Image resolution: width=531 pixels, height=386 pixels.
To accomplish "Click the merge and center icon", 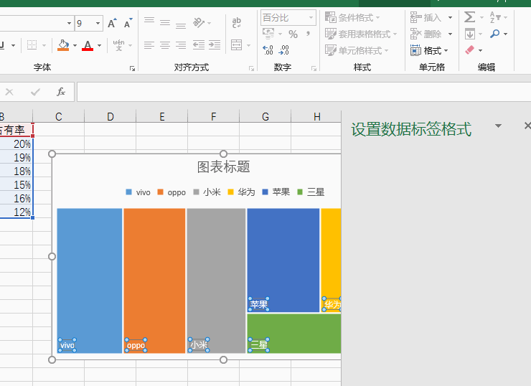I will (x=236, y=45).
